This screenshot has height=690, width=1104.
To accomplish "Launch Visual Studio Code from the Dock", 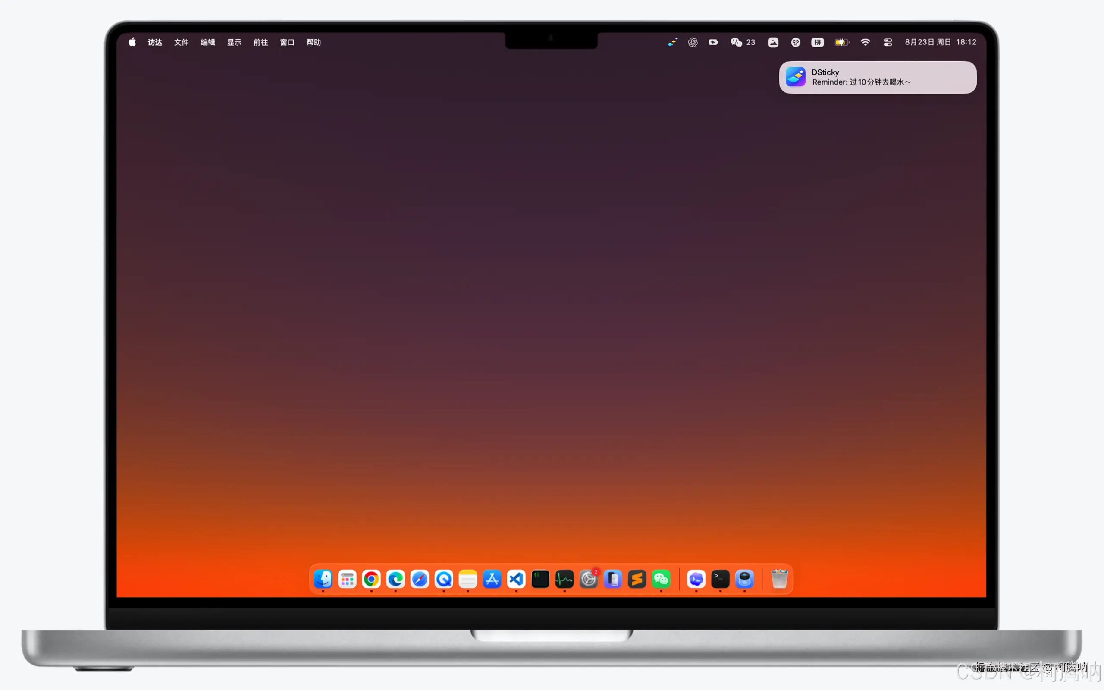I will tap(516, 579).
